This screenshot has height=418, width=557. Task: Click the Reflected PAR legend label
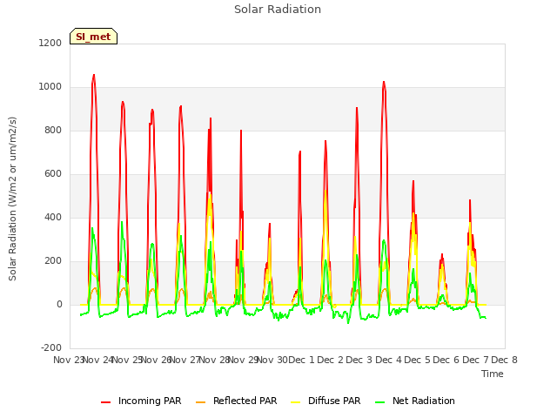(245, 401)
